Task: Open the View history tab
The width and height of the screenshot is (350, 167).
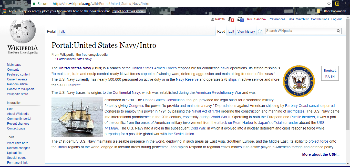Action: (246, 31)
